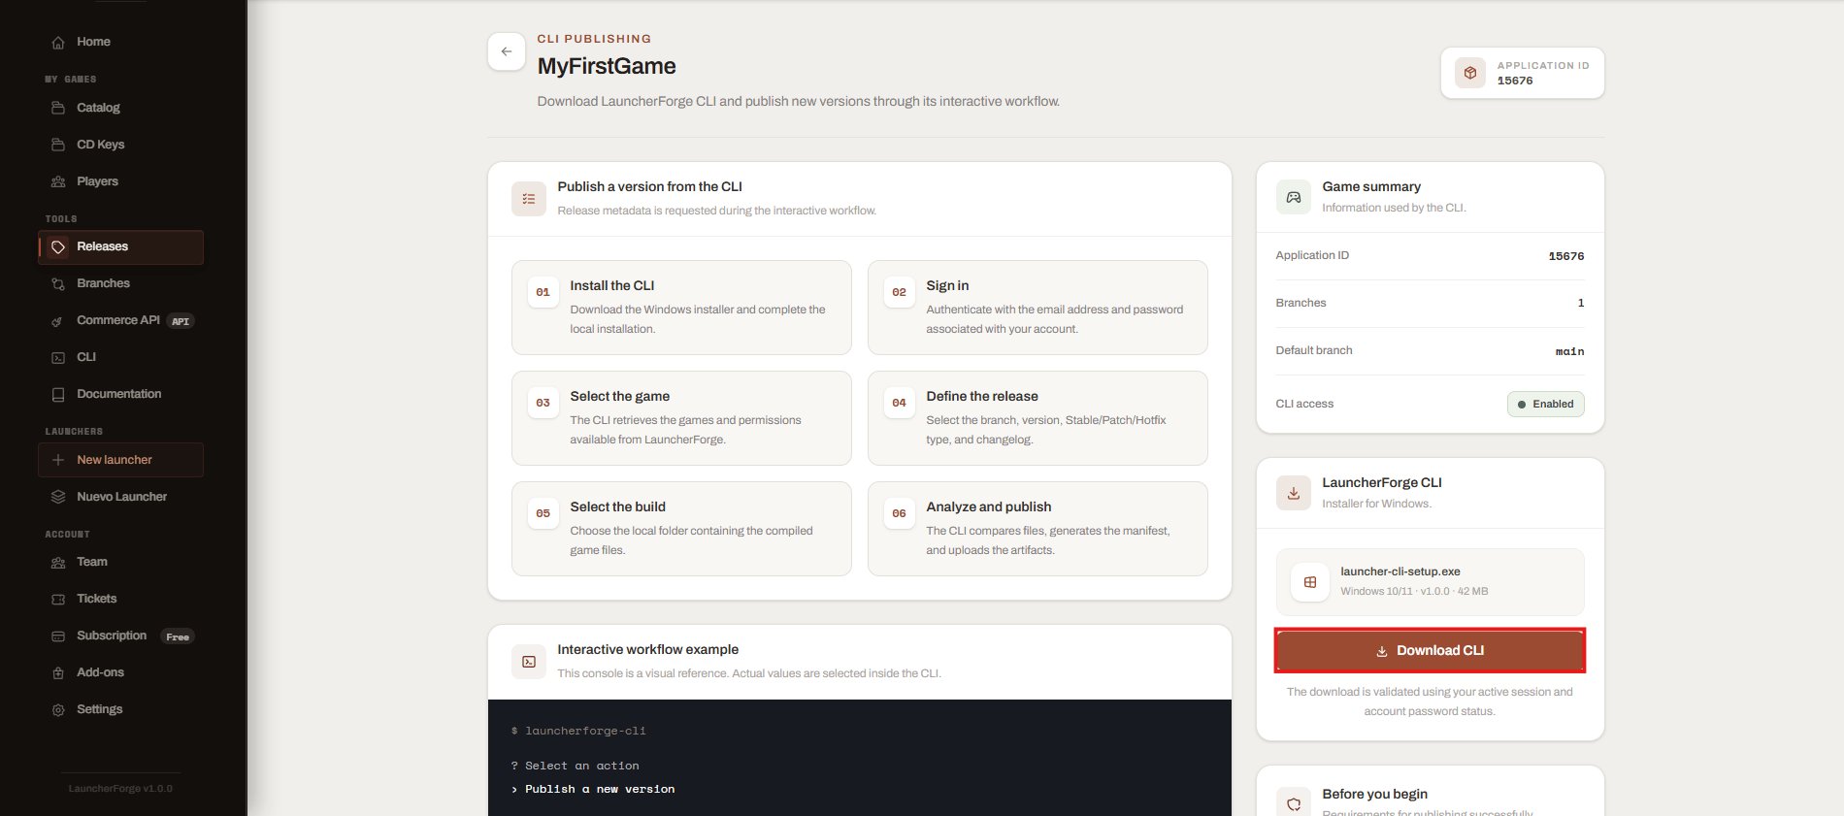
Task: Open the Catalog section
Action: [x=120, y=108]
